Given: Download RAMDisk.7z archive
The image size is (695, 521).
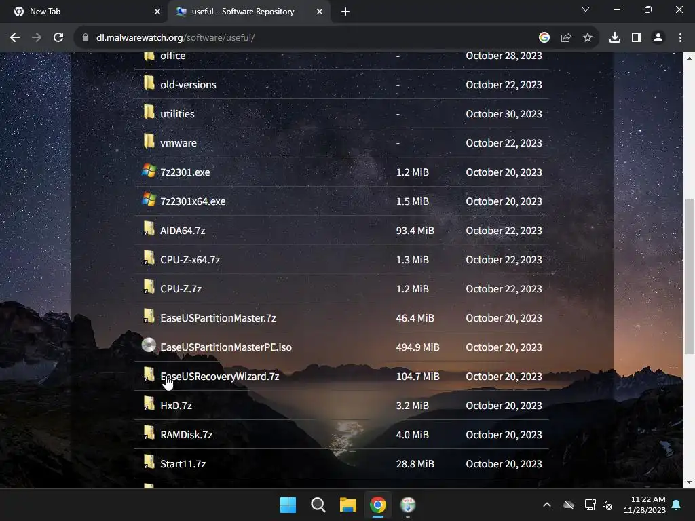Looking at the screenshot, I should [x=186, y=435].
